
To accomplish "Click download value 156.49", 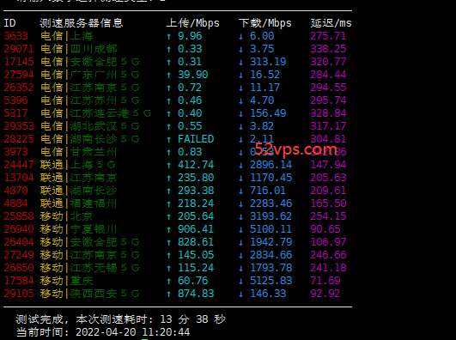I will point(268,113).
